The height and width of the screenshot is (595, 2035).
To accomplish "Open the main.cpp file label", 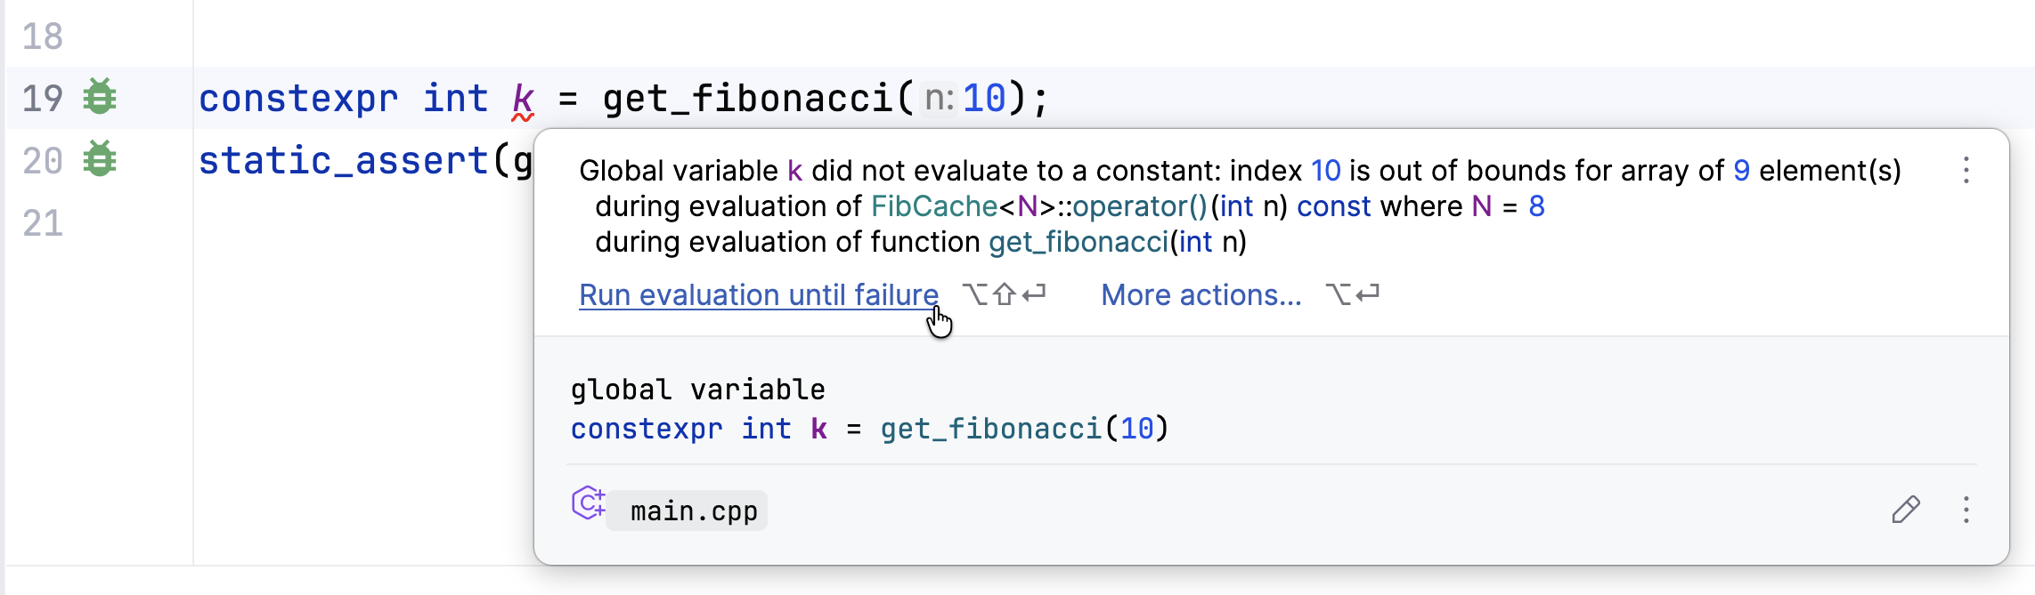I will coord(693,511).
